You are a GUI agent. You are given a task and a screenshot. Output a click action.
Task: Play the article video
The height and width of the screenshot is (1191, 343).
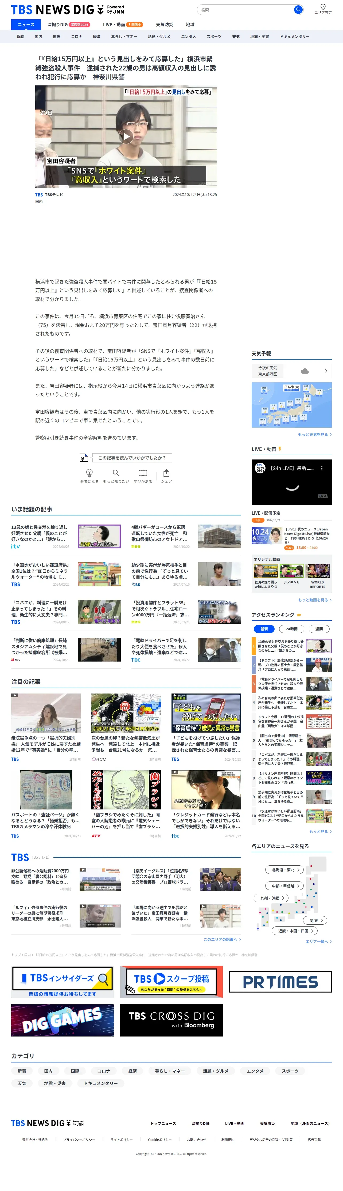click(126, 136)
